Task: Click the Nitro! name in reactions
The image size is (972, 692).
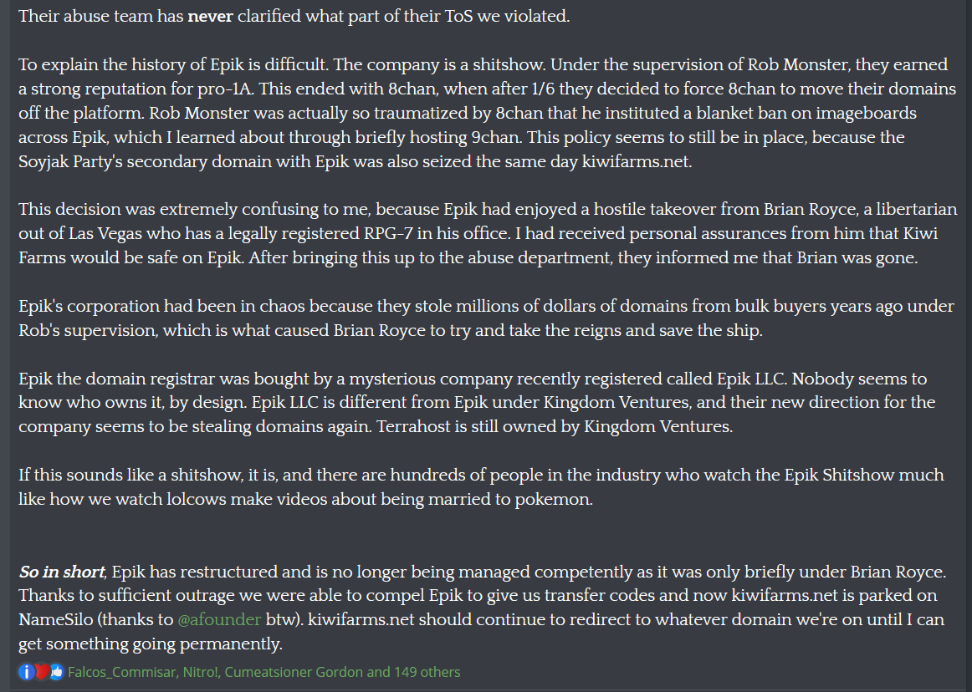Action: pyautogui.click(x=200, y=672)
